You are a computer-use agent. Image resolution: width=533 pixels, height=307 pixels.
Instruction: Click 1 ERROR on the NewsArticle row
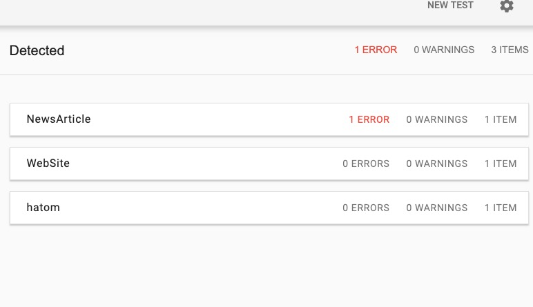(x=369, y=119)
